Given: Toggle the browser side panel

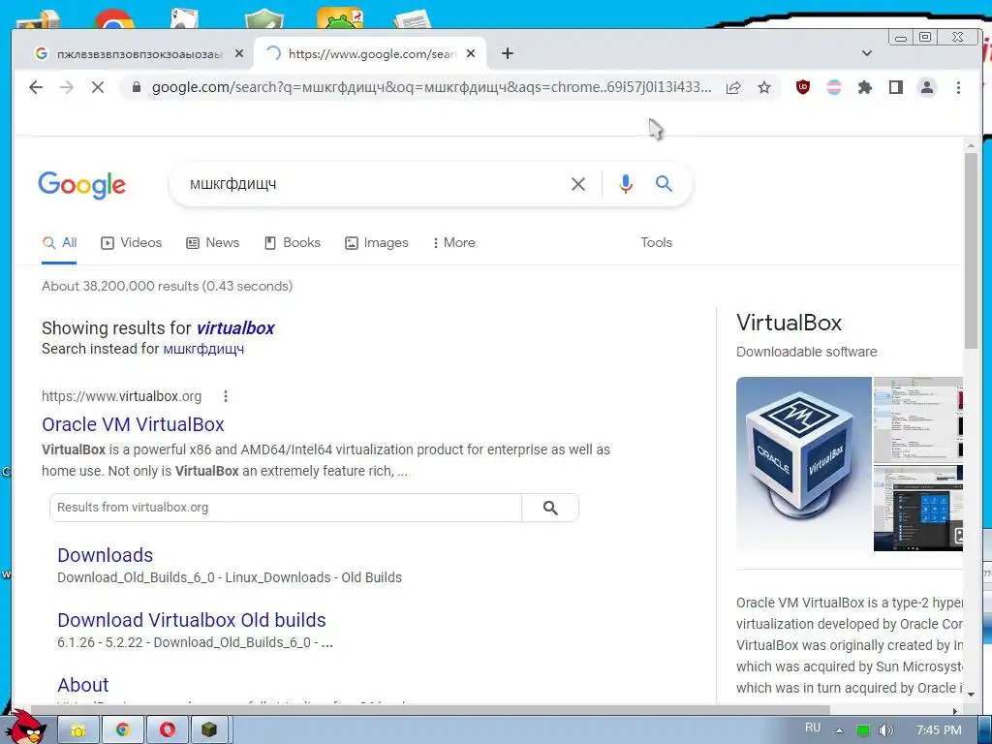Looking at the screenshot, I should (896, 87).
